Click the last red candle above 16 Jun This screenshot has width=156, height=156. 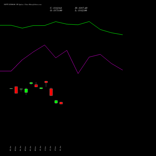[61, 103]
